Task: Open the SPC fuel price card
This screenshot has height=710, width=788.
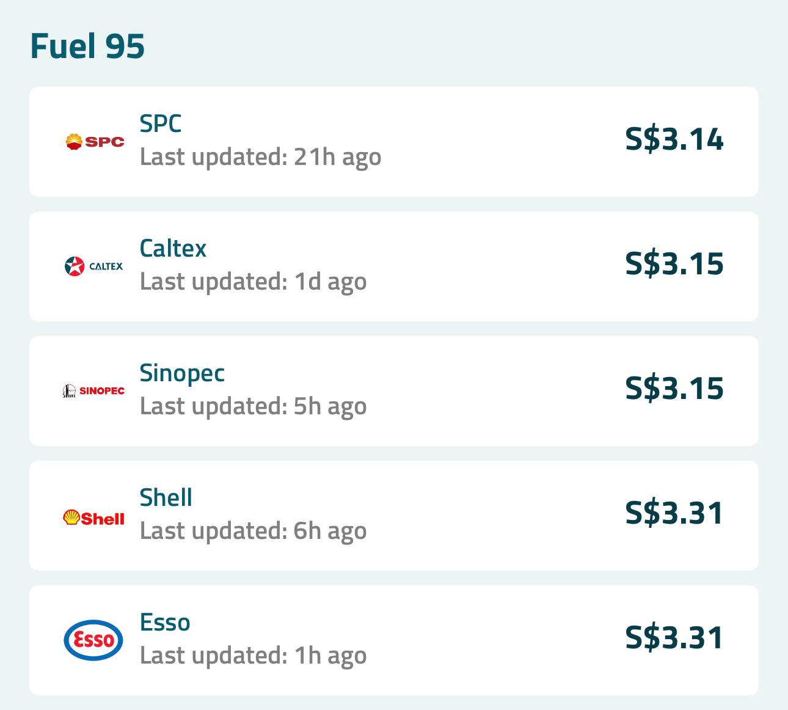Action: 393,141
